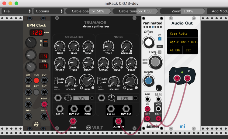Click the BPM tempo knob on BPM Clock
The height and width of the screenshot is (139, 228).
(x=31, y=43)
